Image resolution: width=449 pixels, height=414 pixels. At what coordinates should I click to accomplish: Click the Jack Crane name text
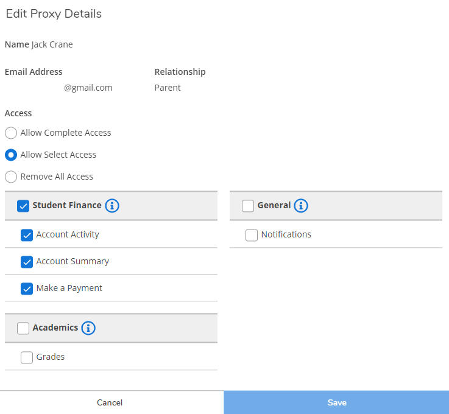coord(52,44)
